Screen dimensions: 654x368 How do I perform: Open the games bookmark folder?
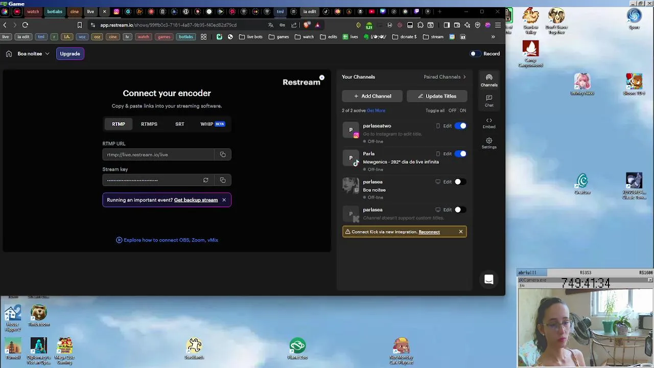point(278,37)
